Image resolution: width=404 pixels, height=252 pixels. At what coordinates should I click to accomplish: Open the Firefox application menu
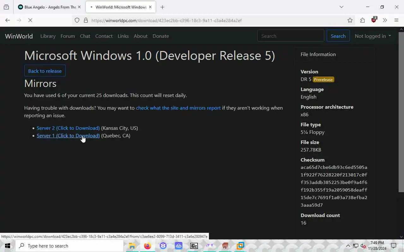396,20
